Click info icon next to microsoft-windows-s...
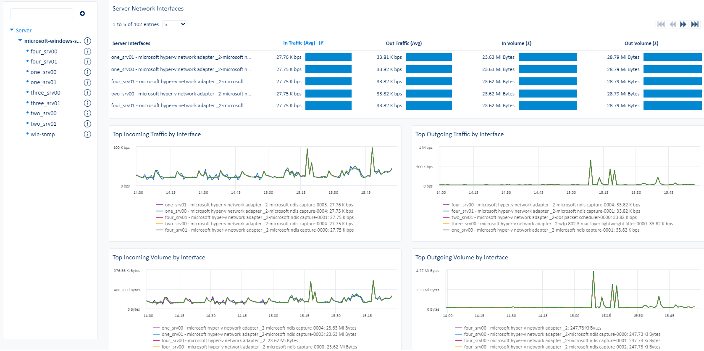Screen dimensions: 704x351 tap(87, 41)
